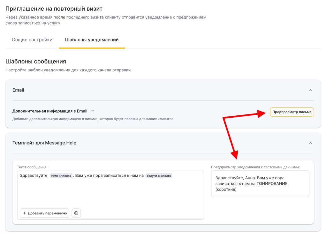
Task: Collapse the Email section chevron
Action: (x=310, y=90)
